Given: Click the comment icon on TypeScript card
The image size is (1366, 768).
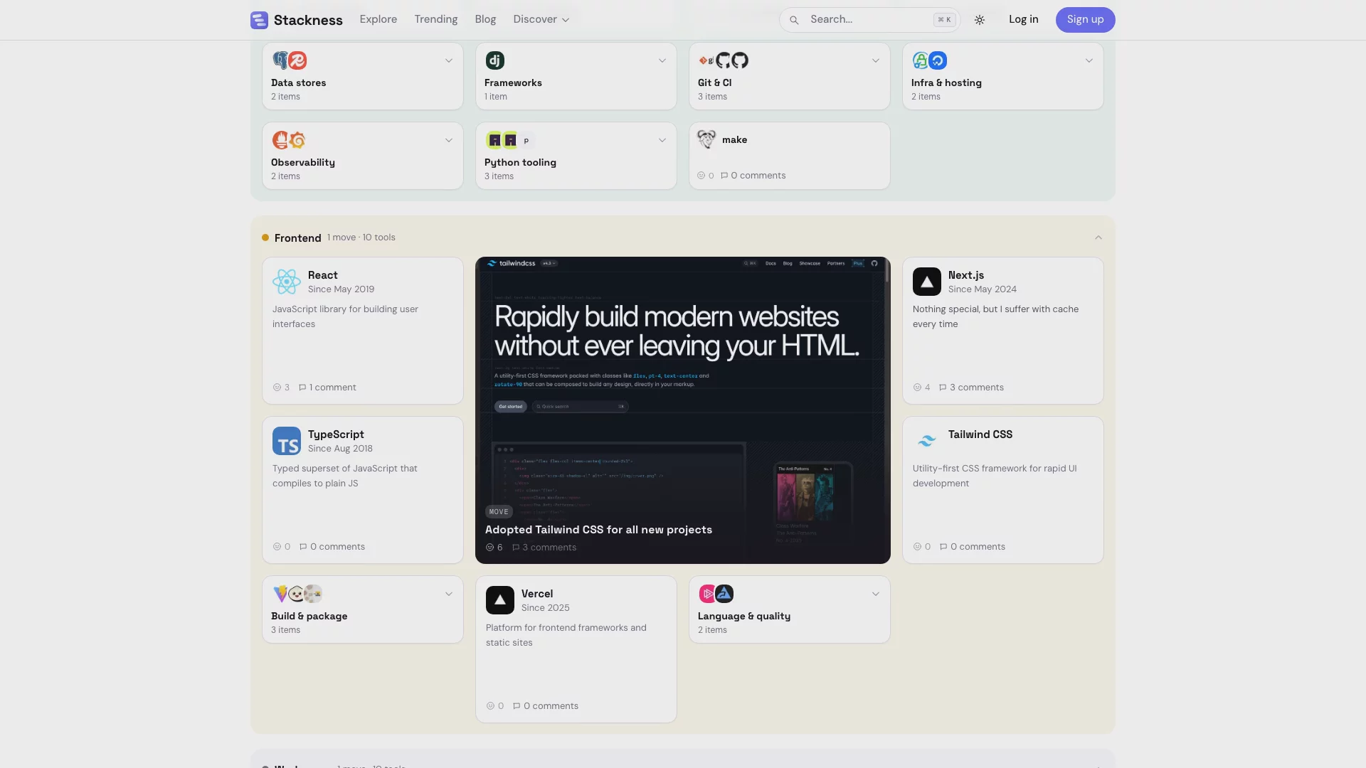Looking at the screenshot, I should [303, 547].
